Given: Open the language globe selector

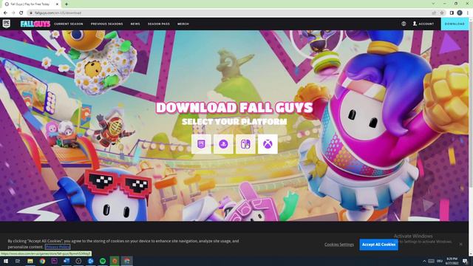Looking at the screenshot, I should click(404, 24).
